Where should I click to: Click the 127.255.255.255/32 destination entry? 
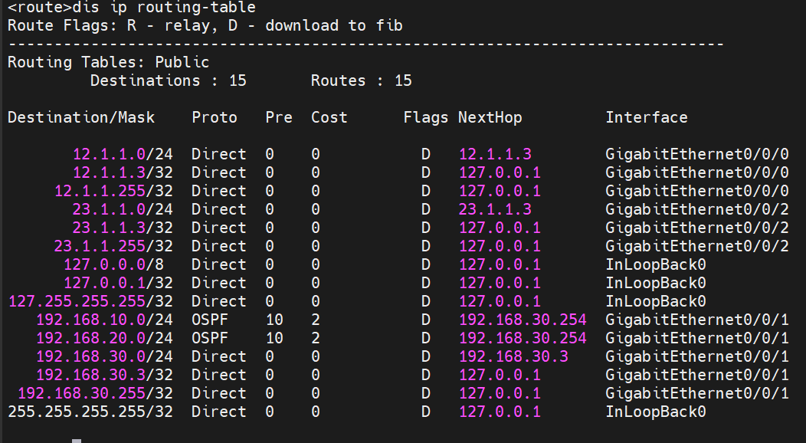pyautogui.click(x=90, y=301)
